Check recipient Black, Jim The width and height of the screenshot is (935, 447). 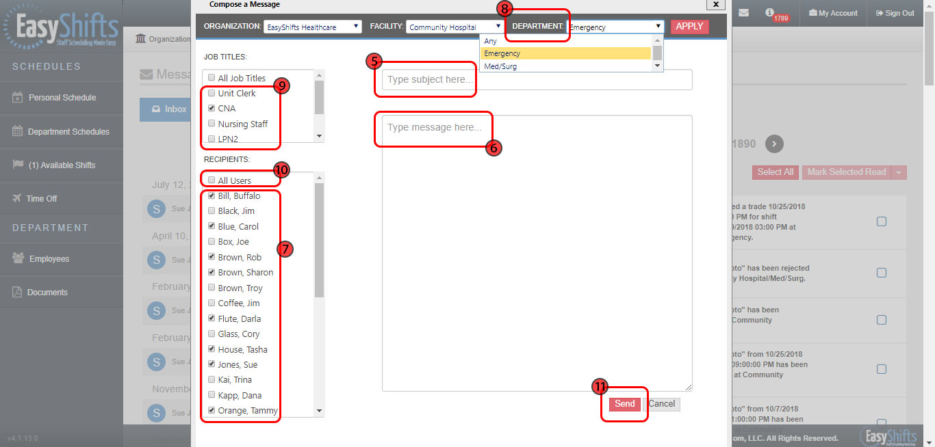click(212, 211)
